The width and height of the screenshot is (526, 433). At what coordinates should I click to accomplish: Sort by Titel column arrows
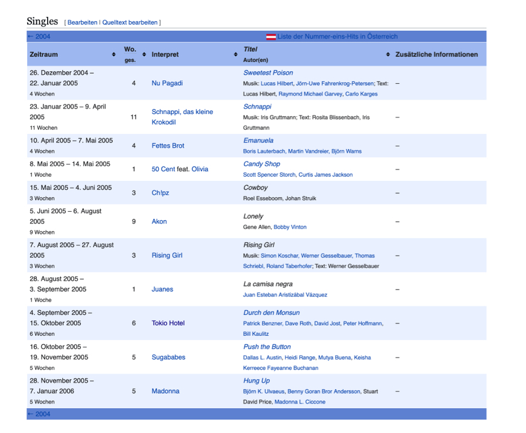[388, 55]
